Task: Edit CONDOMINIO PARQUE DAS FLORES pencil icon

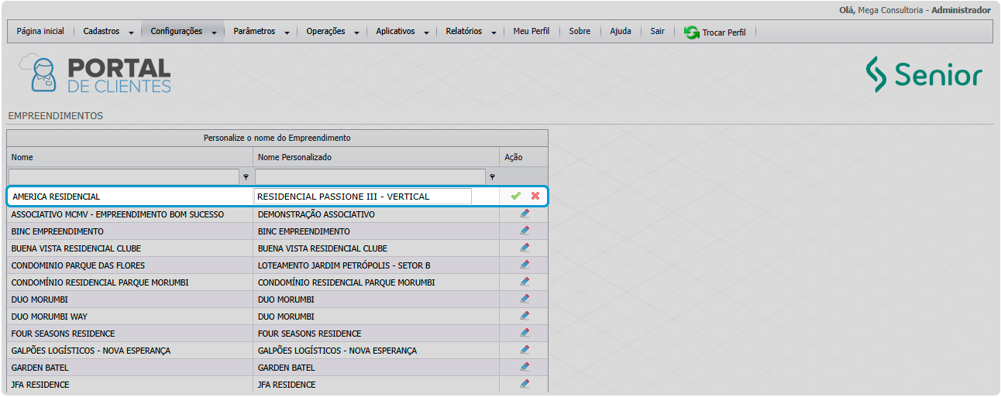Action: [525, 265]
